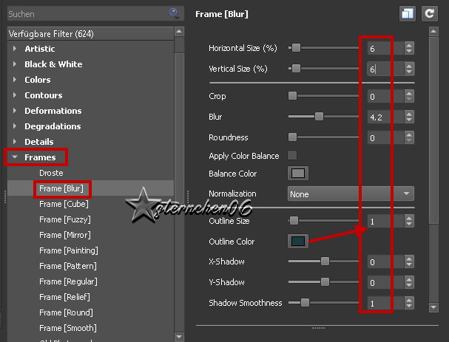449x342 pixels.
Task: Select the Frame [Cube] filter
Action: 63,204
